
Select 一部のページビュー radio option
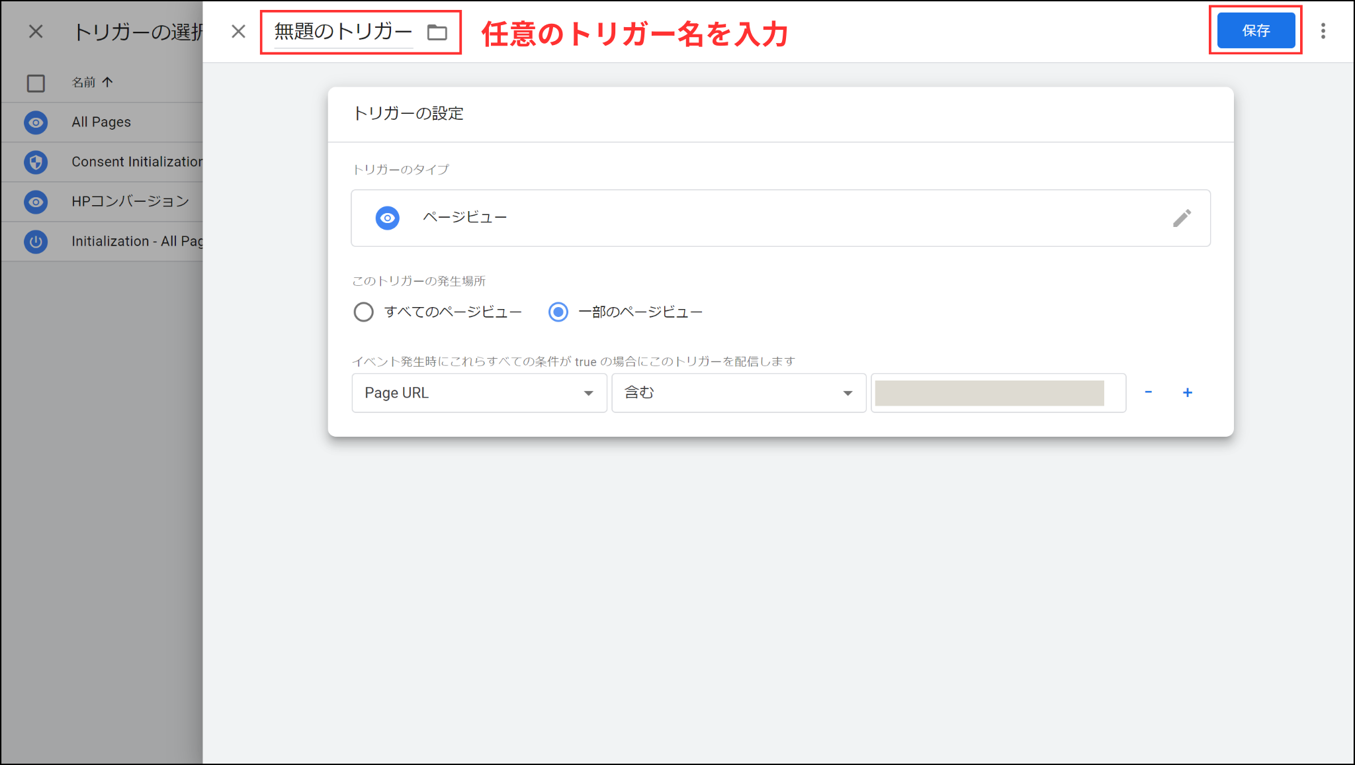pyautogui.click(x=558, y=312)
